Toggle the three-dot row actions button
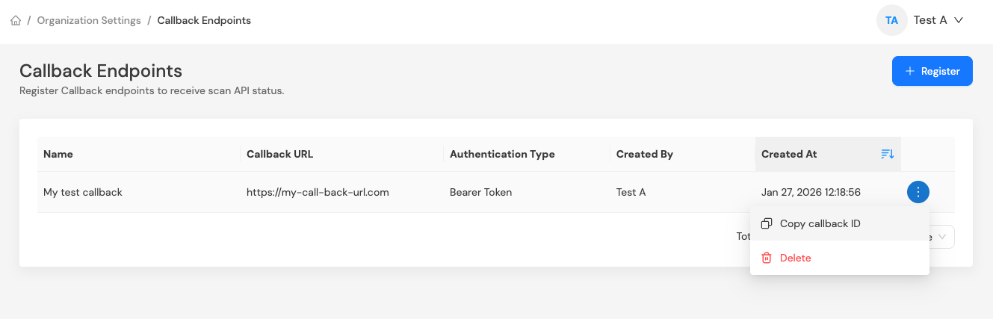Image resolution: width=993 pixels, height=319 pixels. tap(918, 192)
